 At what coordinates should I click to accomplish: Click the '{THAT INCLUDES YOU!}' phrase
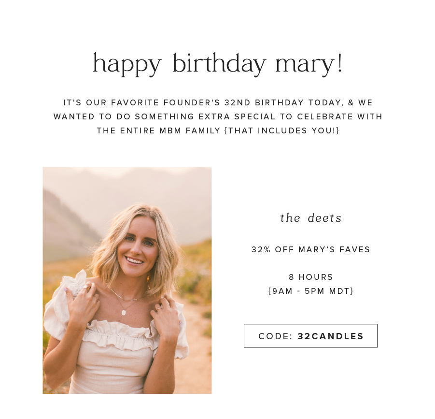281,130
